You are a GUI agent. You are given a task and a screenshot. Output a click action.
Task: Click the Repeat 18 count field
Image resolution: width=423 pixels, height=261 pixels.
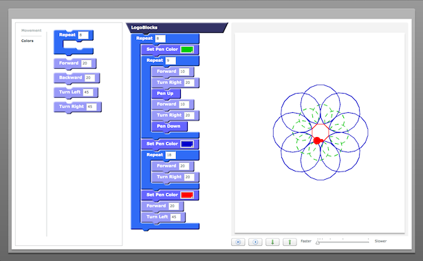171,155
